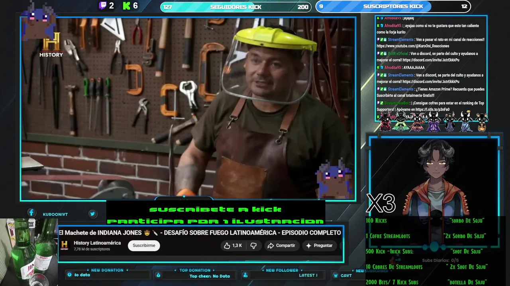Image resolution: width=510 pixels, height=286 pixels.
Task: Click the share arrow icon on Compartir
Action: point(271,245)
